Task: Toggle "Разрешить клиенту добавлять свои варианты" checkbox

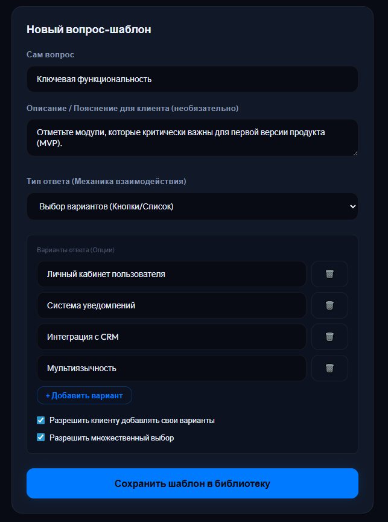Action: (40, 420)
